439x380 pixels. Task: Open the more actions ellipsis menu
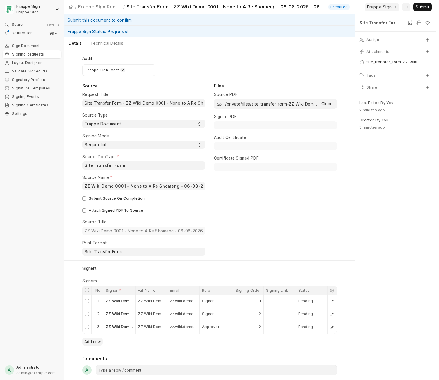click(406, 7)
